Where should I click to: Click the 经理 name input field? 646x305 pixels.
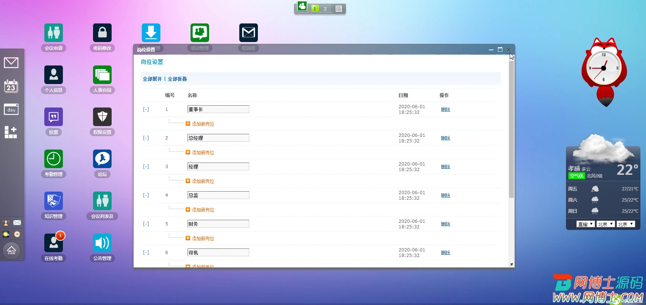218,167
